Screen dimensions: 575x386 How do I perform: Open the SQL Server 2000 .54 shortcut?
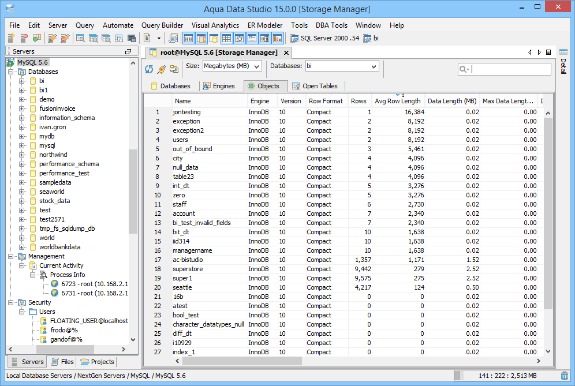[325, 38]
